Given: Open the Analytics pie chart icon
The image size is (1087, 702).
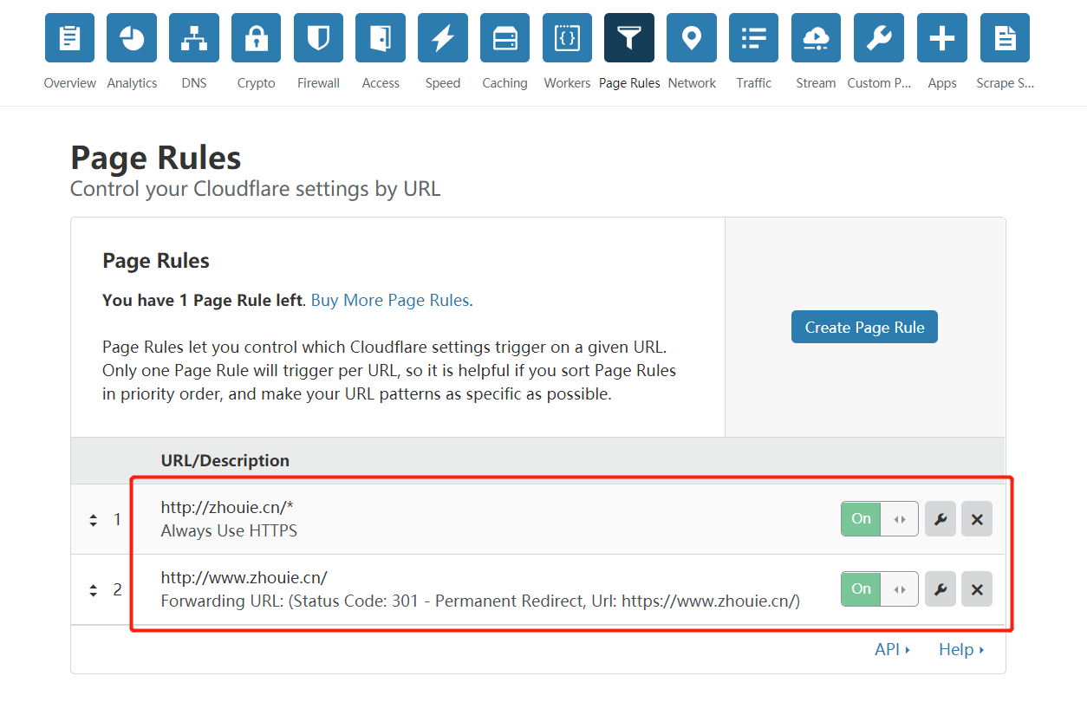Looking at the screenshot, I should pyautogui.click(x=132, y=38).
